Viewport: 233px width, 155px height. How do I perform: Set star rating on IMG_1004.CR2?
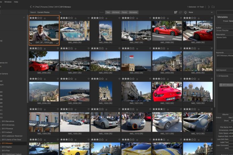click(x=36, y=109)
